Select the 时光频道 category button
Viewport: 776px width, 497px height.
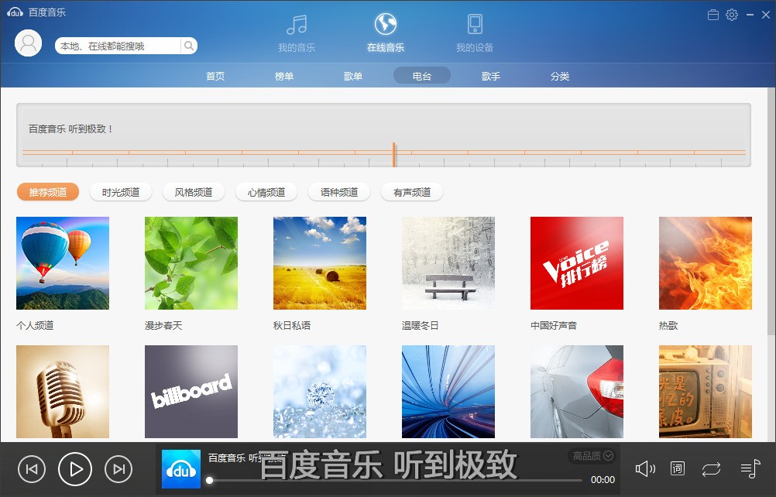[121, 192]
